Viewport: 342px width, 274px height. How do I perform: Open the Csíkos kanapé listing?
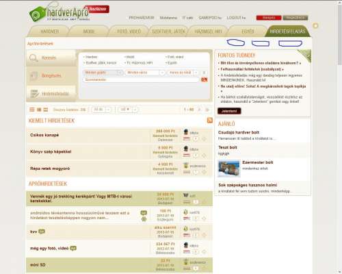[44, 135]
